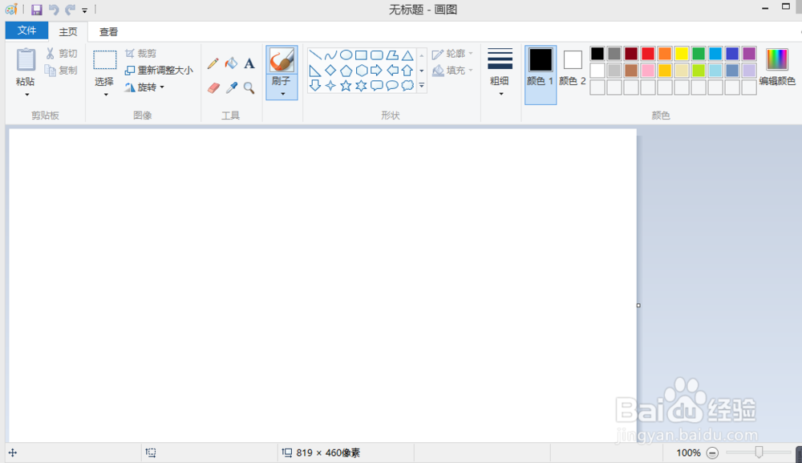Choose the Right arrow shape

[377, 71]
